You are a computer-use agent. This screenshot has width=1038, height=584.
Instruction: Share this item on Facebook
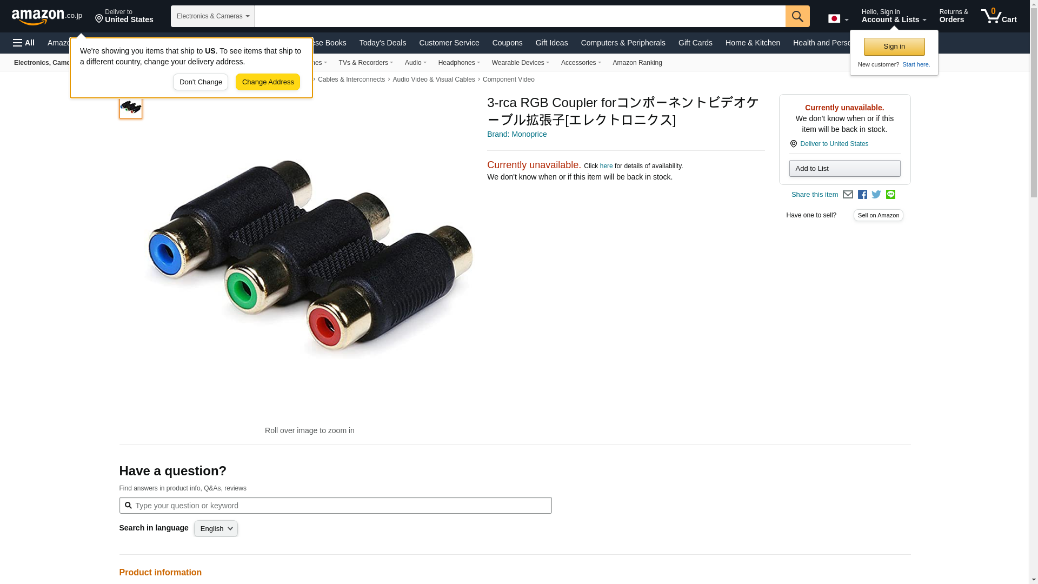coord(862,195)
